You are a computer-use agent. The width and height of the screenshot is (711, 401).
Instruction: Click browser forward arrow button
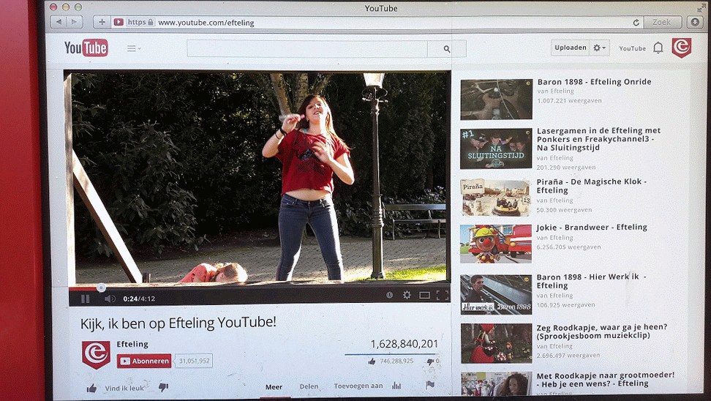tap(74, 22)
